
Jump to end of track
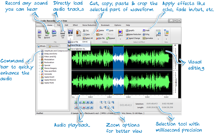pyautogui.click(x=92, y=107)
